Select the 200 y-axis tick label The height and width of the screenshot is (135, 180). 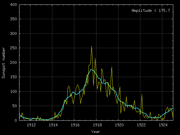point(14,62)
